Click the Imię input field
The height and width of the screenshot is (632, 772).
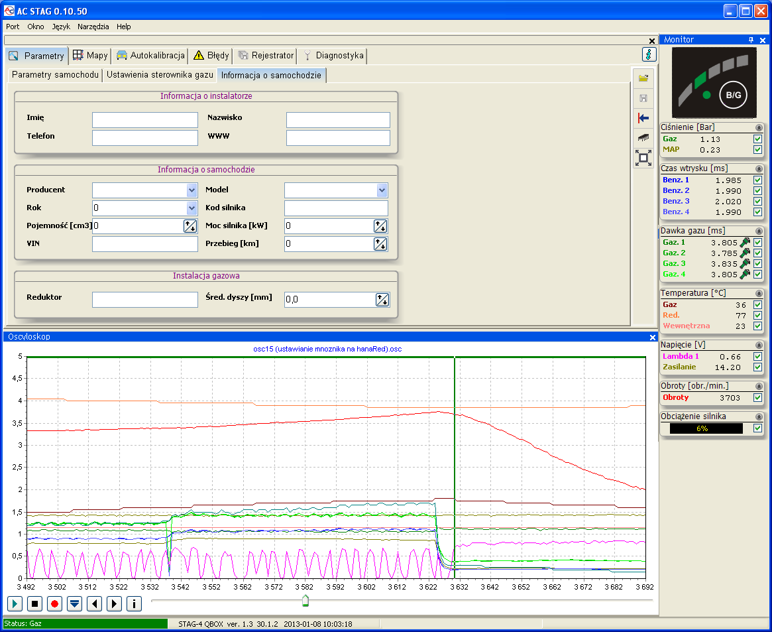[x=144, y=119]
